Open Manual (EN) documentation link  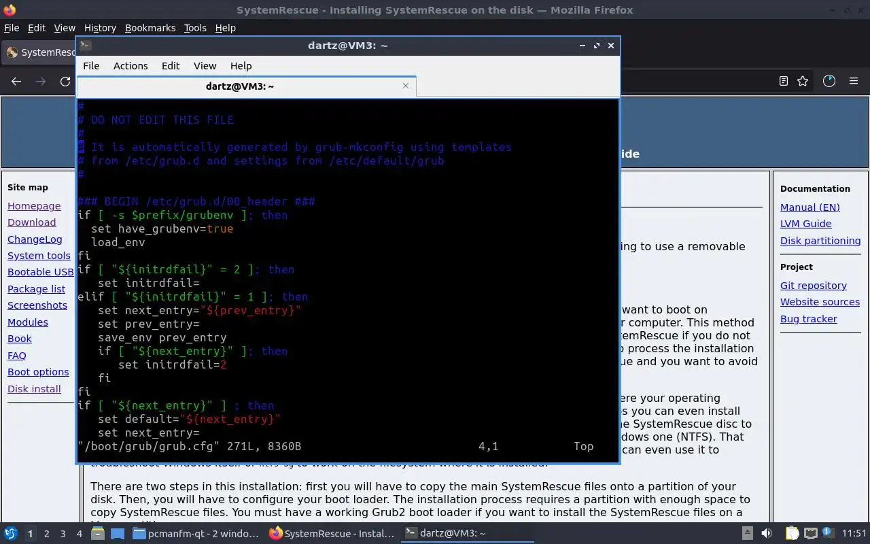point(810,207)
